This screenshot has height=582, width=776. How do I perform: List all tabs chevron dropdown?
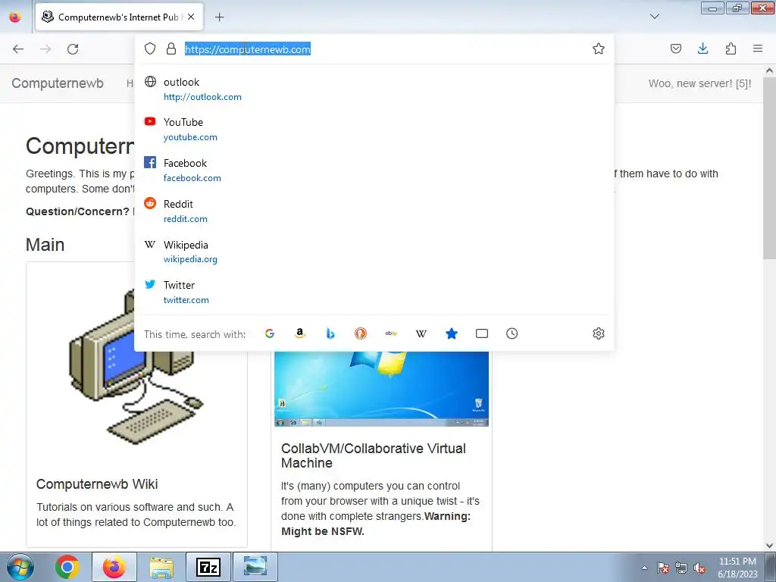click(x=654, y=17)
